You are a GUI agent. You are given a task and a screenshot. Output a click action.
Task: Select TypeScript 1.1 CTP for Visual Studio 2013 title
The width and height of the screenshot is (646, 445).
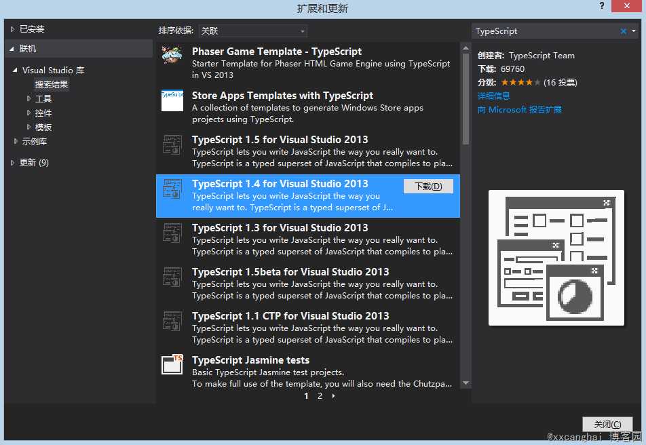tap(290, 316)
